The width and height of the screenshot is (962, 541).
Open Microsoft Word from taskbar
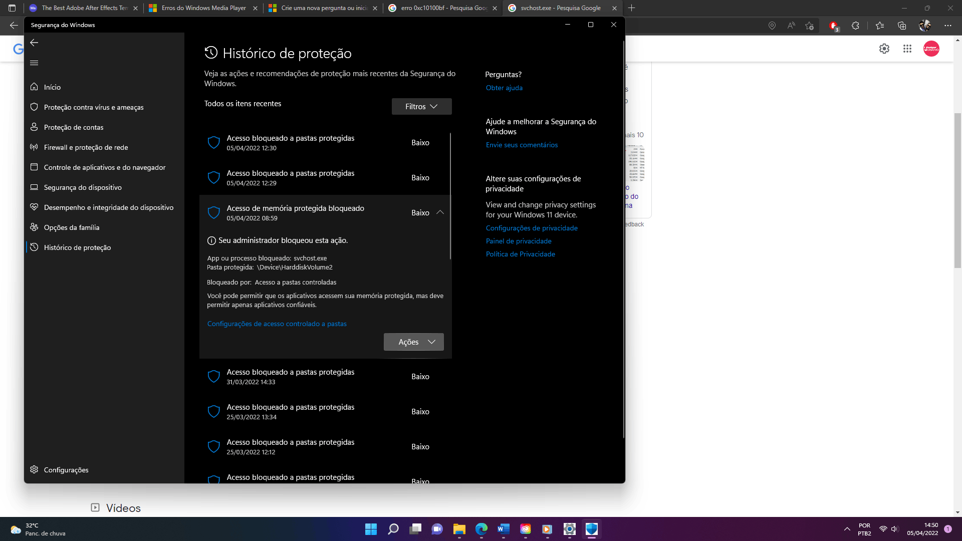click(504, 529)
